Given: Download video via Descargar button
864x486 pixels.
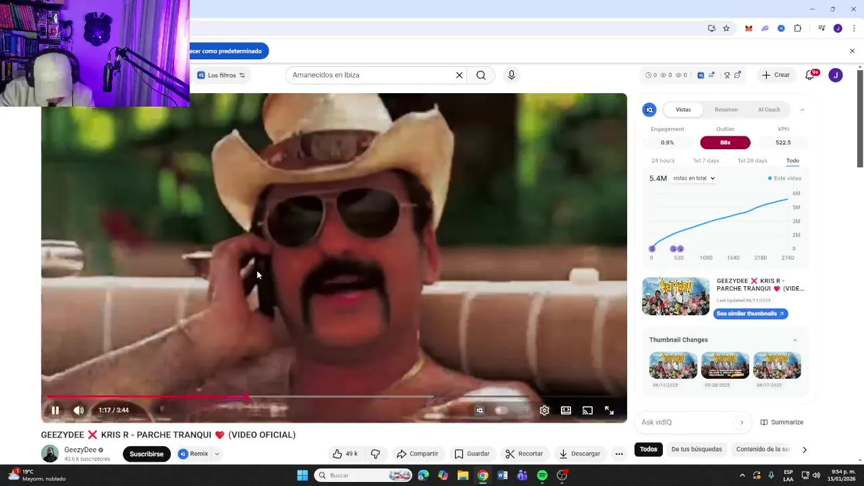Looking at the screenshot, I should pyautogui.click(x=579, y=454).
